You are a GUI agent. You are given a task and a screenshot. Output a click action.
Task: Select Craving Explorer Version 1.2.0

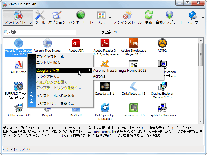click(162, 90)
